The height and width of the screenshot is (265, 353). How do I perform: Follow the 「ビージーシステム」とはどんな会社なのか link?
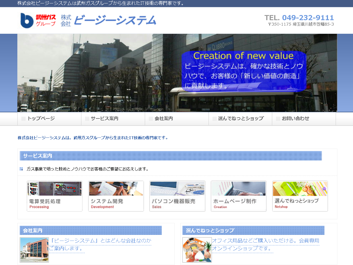100,241
